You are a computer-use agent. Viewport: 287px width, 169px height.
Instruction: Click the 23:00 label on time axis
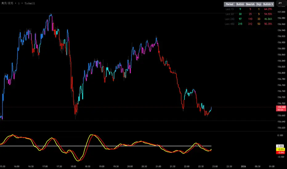coord(215,167)
